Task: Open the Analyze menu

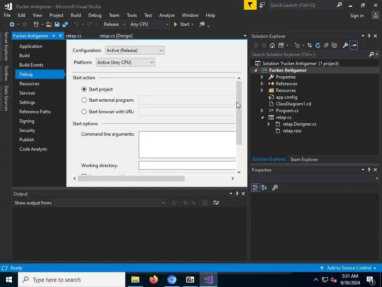Action: coord(167,15)
